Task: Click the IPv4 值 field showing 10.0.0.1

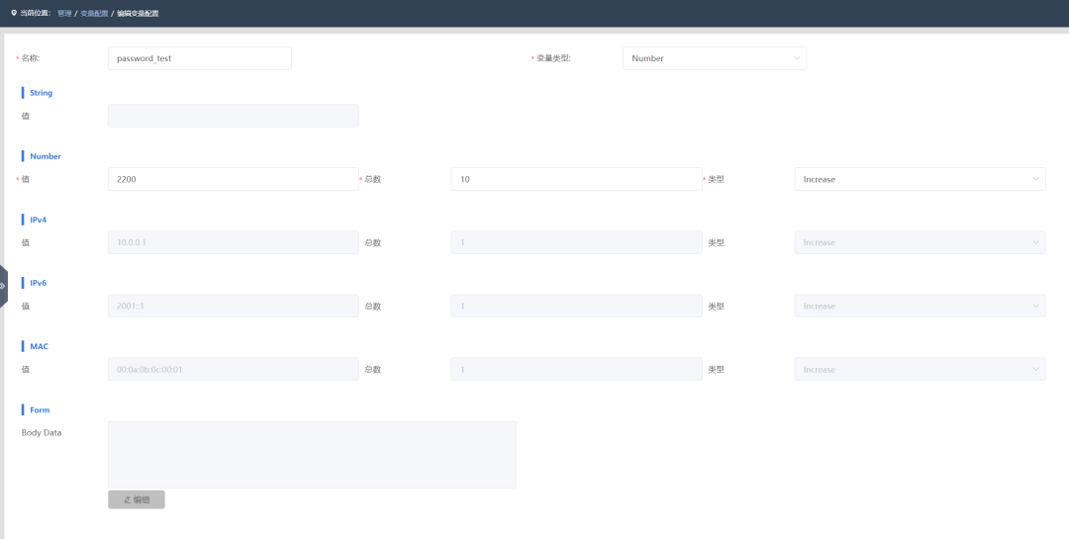Action: [x=233, y=242]
